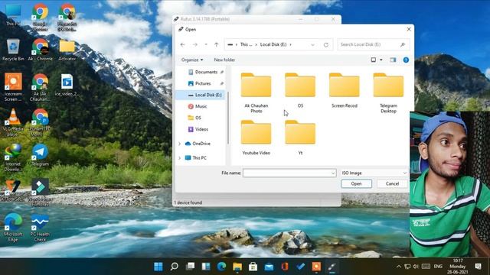Open PC Health Check desktop shortcut
490x275 pixels.
point(40,228)
